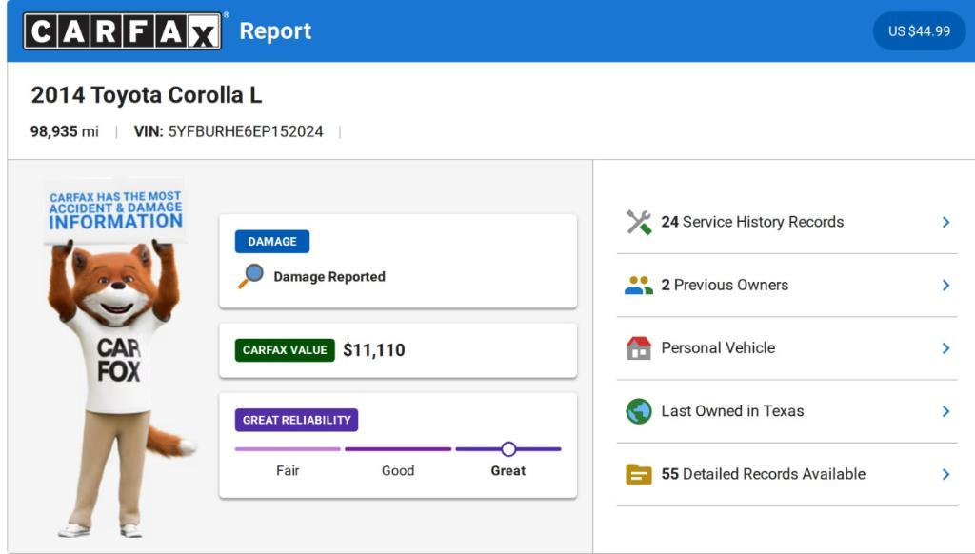Image resolution: width=975 pixels, height=554 pixels.
Task: Click the 'Great' reliability label
Action: 508,470
